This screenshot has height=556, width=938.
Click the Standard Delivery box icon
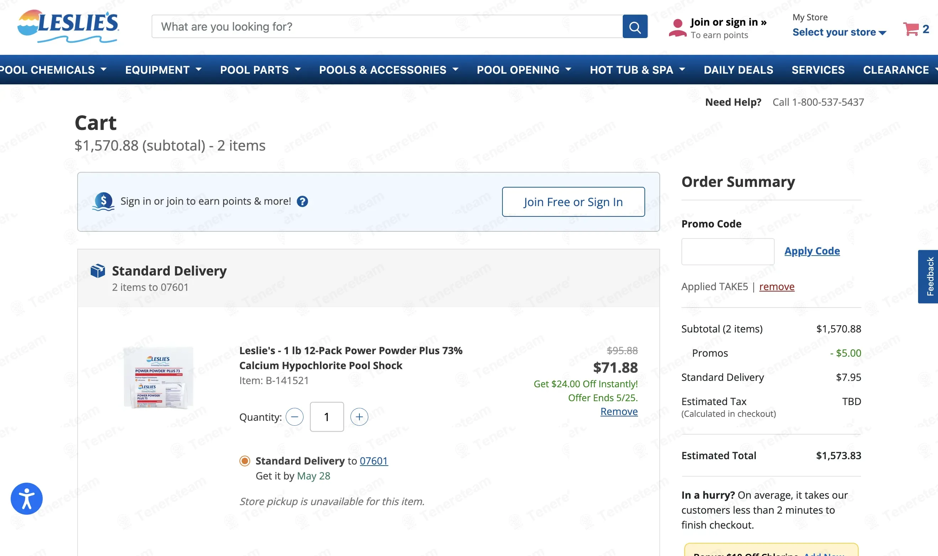[98, 271]
